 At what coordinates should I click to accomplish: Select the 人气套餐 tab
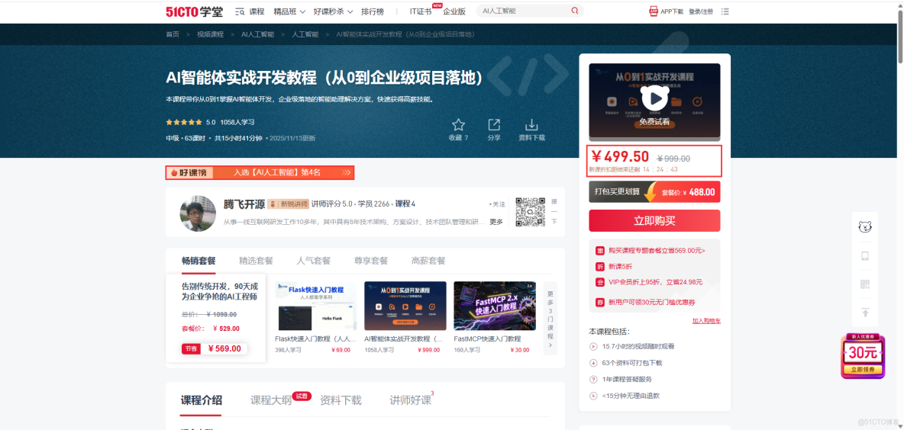[314, 261]
